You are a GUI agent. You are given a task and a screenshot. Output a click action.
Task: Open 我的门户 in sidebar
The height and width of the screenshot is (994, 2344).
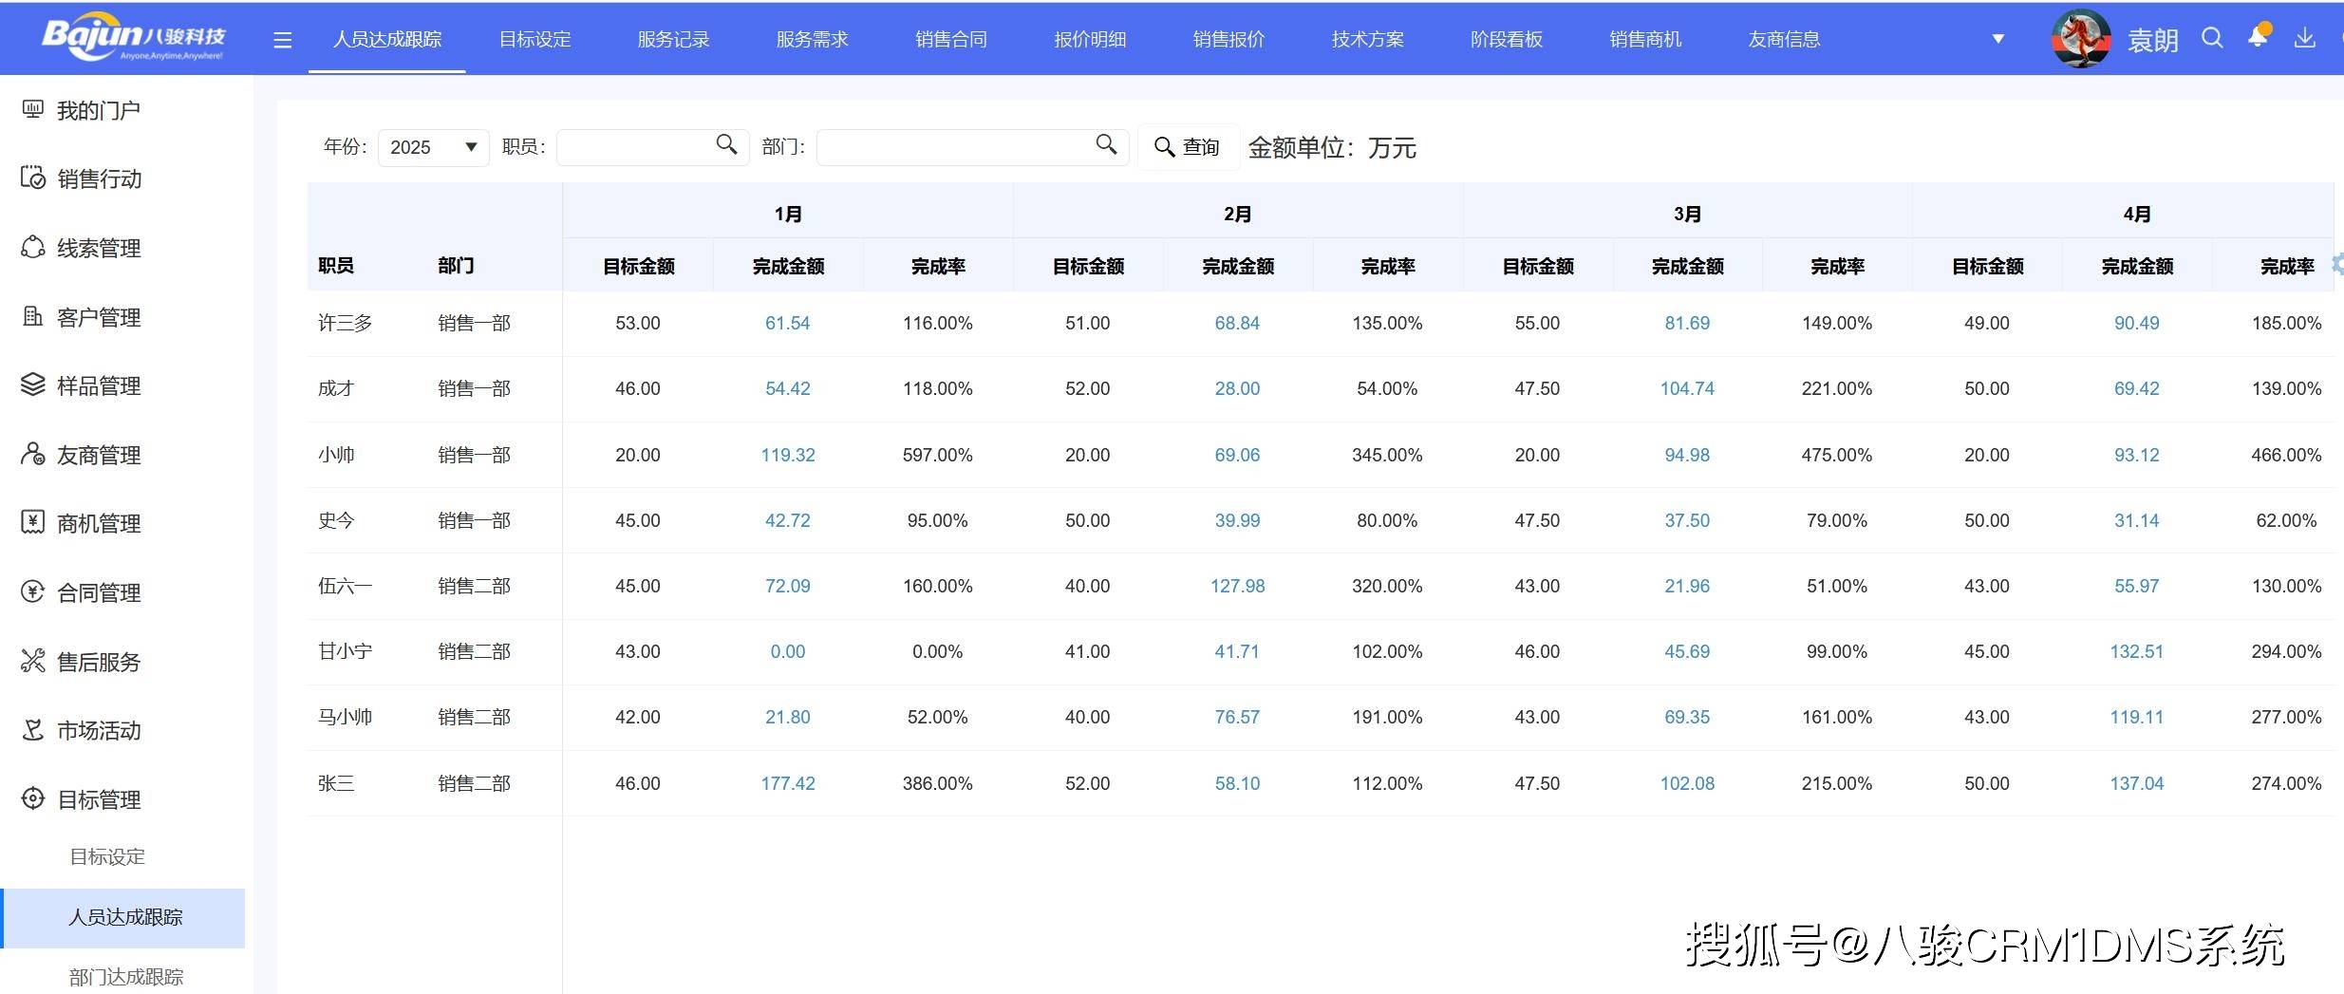98,110
